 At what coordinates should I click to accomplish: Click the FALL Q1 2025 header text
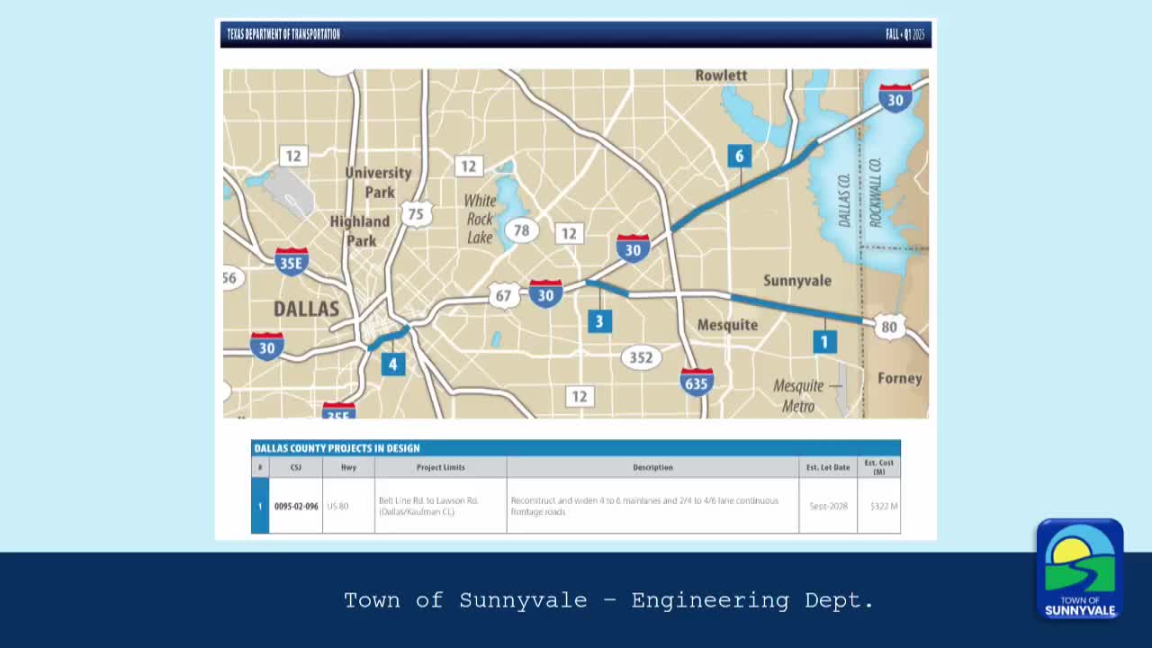coord(904,34)
